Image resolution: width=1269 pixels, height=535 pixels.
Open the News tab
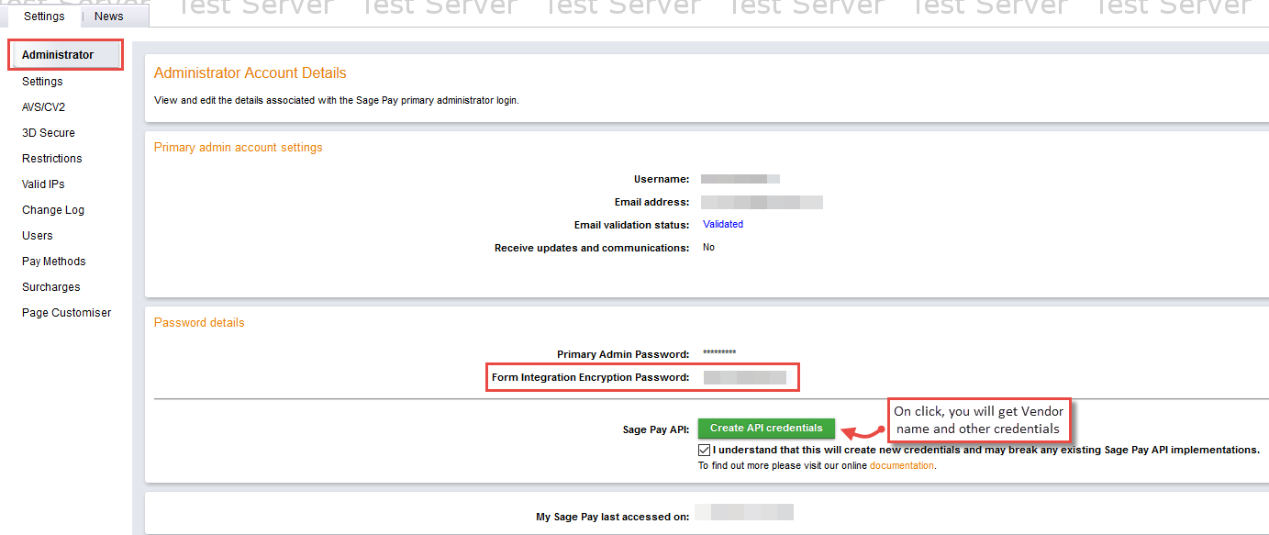click(x=109, y=16)
